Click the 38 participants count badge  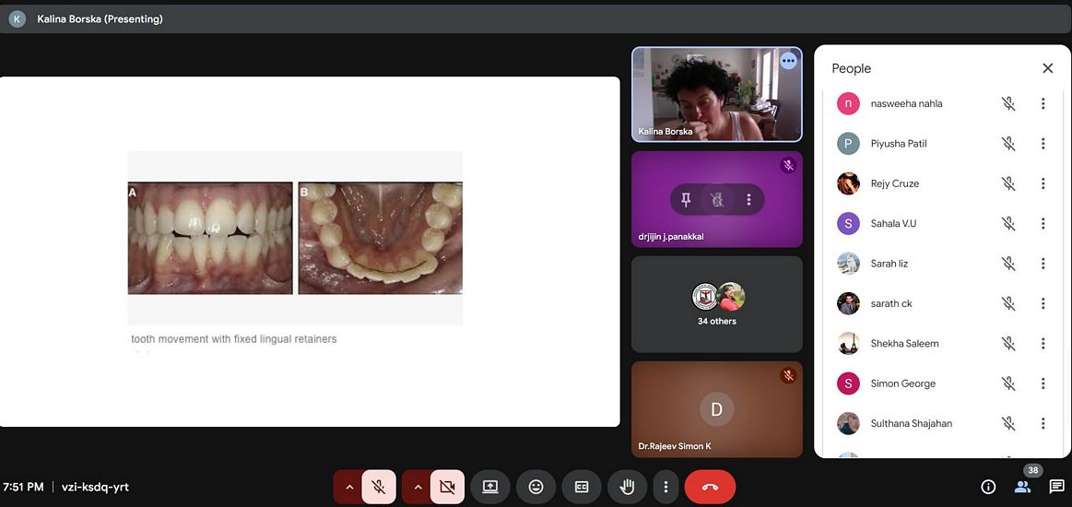click(1033, 470)
